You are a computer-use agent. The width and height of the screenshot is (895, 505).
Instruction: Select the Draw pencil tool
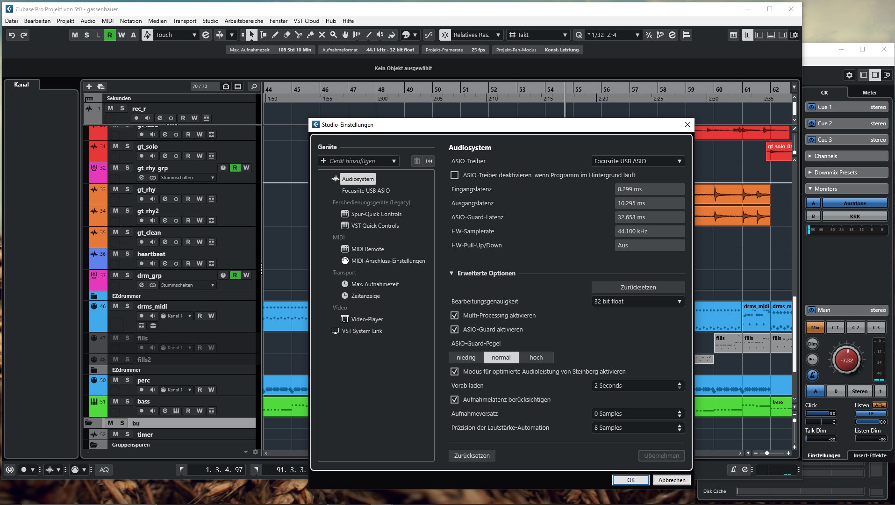coord(275,35)
